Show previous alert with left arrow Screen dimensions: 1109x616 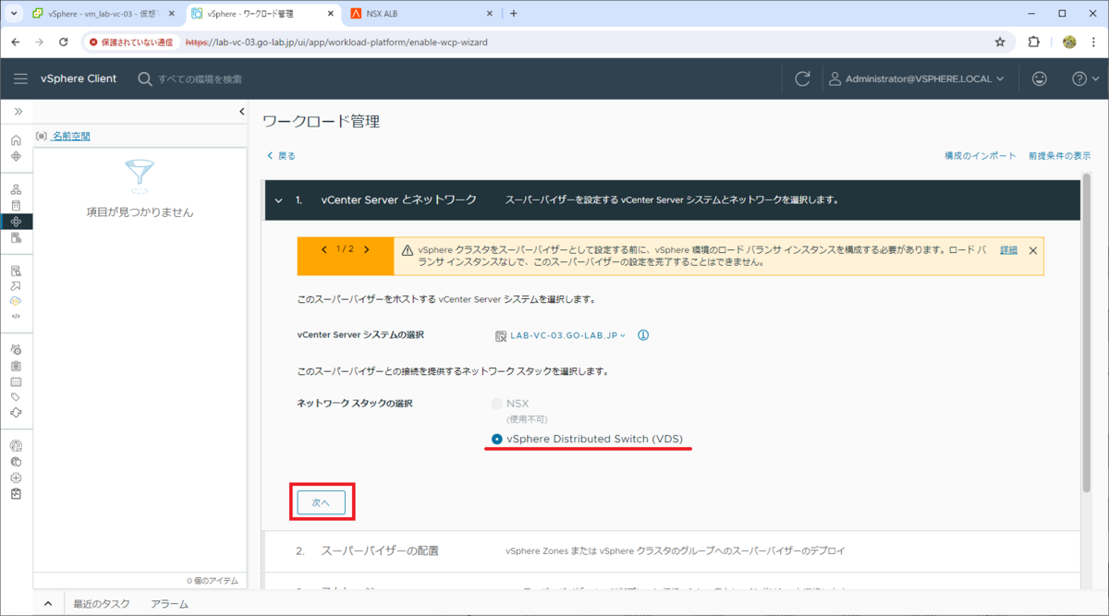[323, 249]
